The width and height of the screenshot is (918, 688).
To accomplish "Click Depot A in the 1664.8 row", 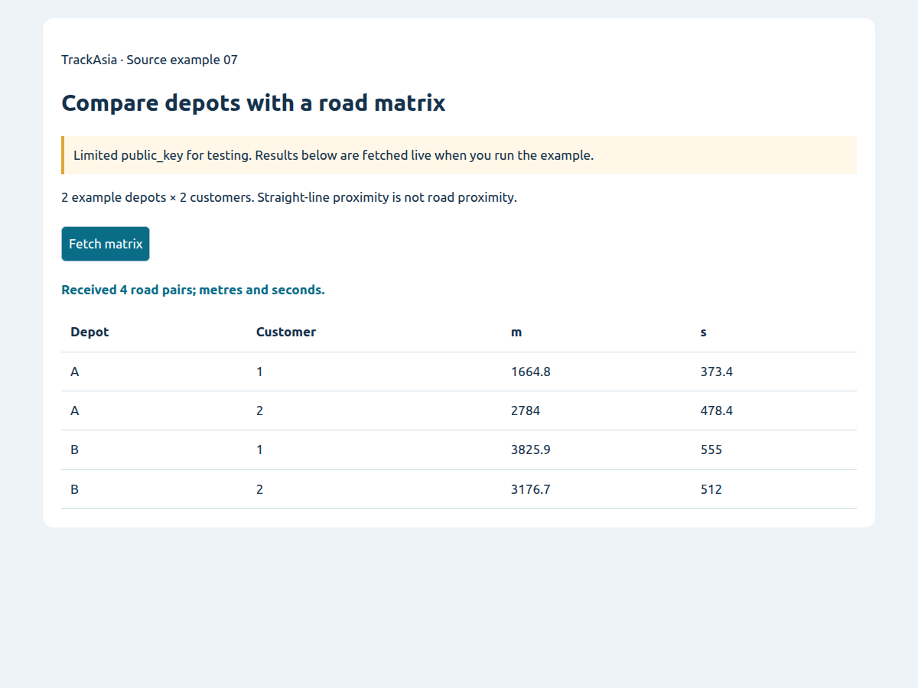I will click(x=154, y=372).
